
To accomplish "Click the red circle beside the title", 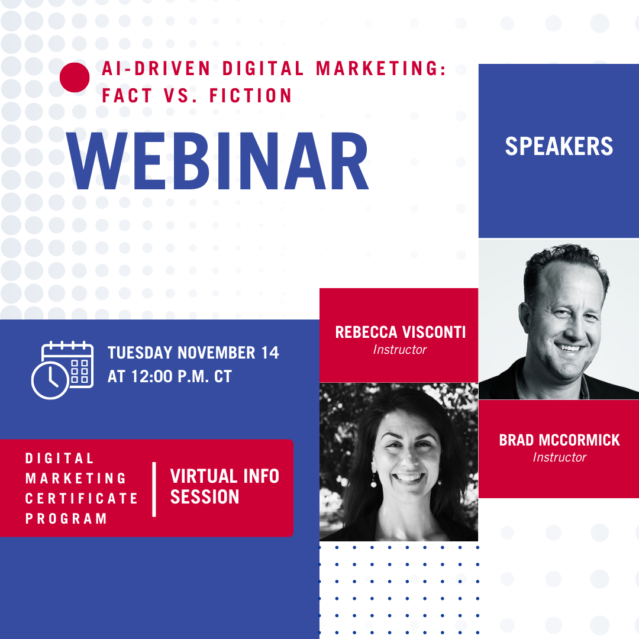I will pos(75,78).
